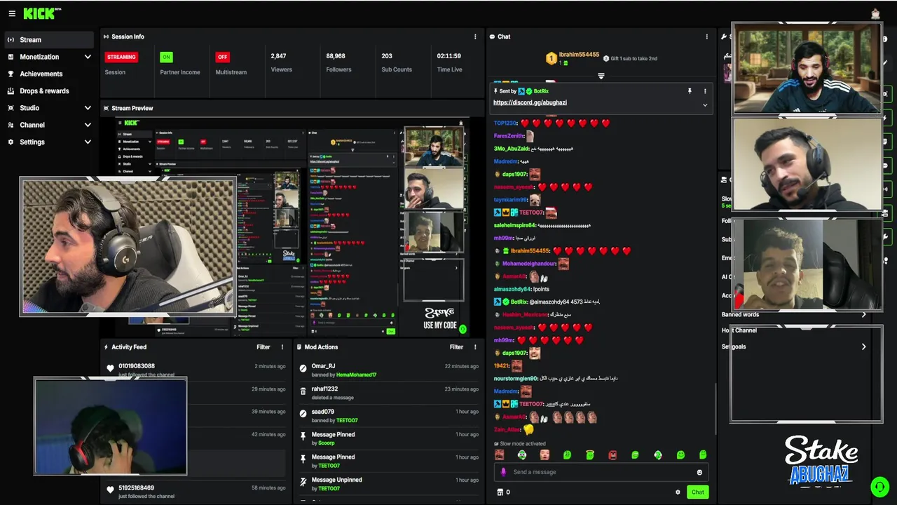Screen dimensions: 897x505
Task: Click saad079 in Mod Actions list
Action: (x=323, y=412)
